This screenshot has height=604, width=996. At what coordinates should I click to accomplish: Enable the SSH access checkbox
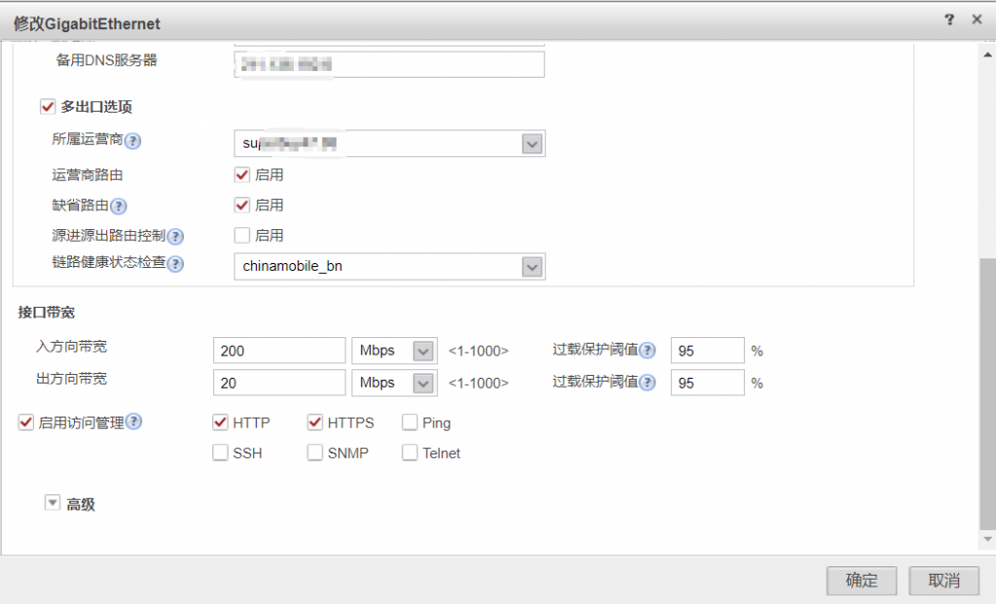coord(221,453)
